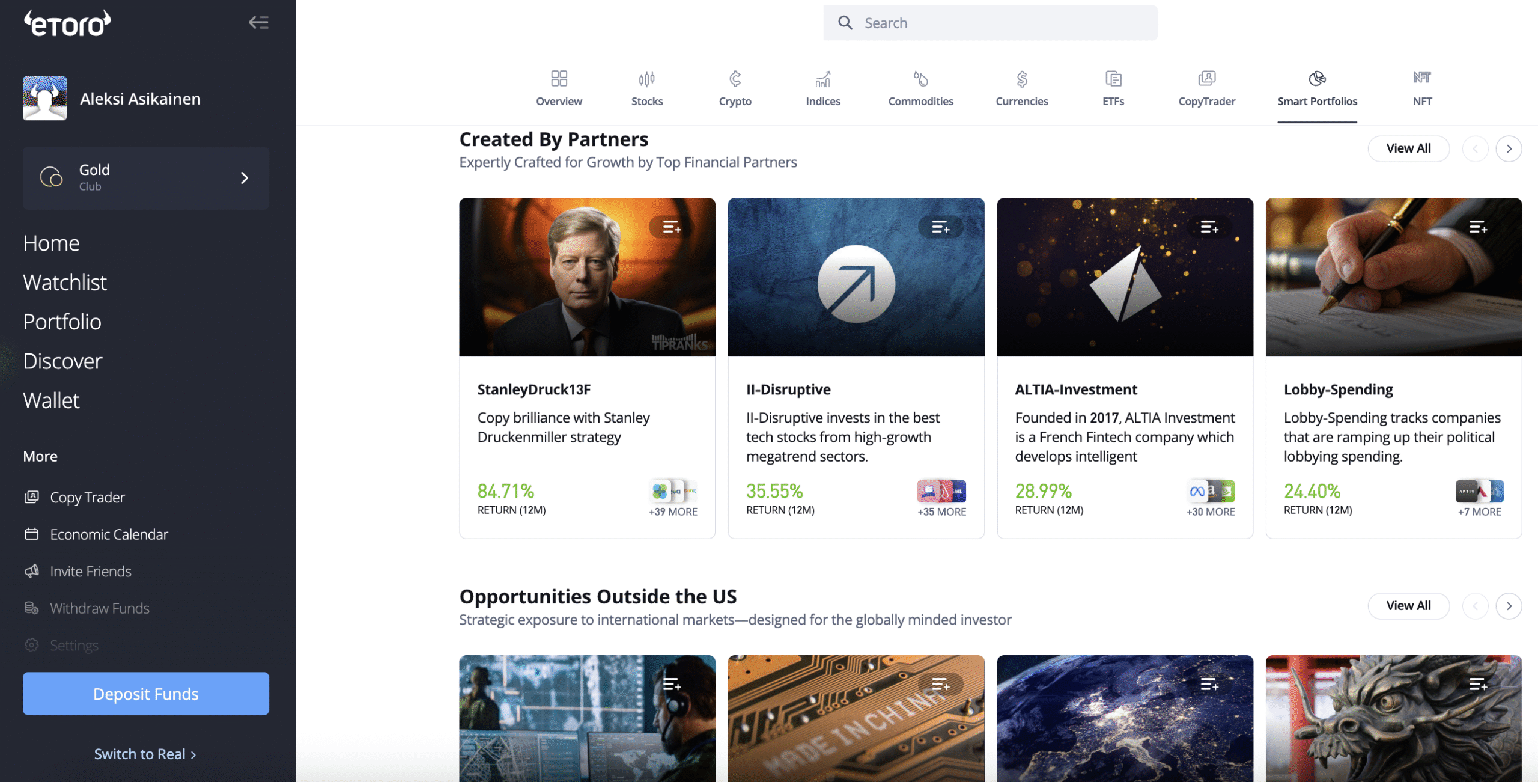Open the ALTIA-Investment portfolio thumbnail
The image size is (1538, 782).
(x=1125, y=277)
